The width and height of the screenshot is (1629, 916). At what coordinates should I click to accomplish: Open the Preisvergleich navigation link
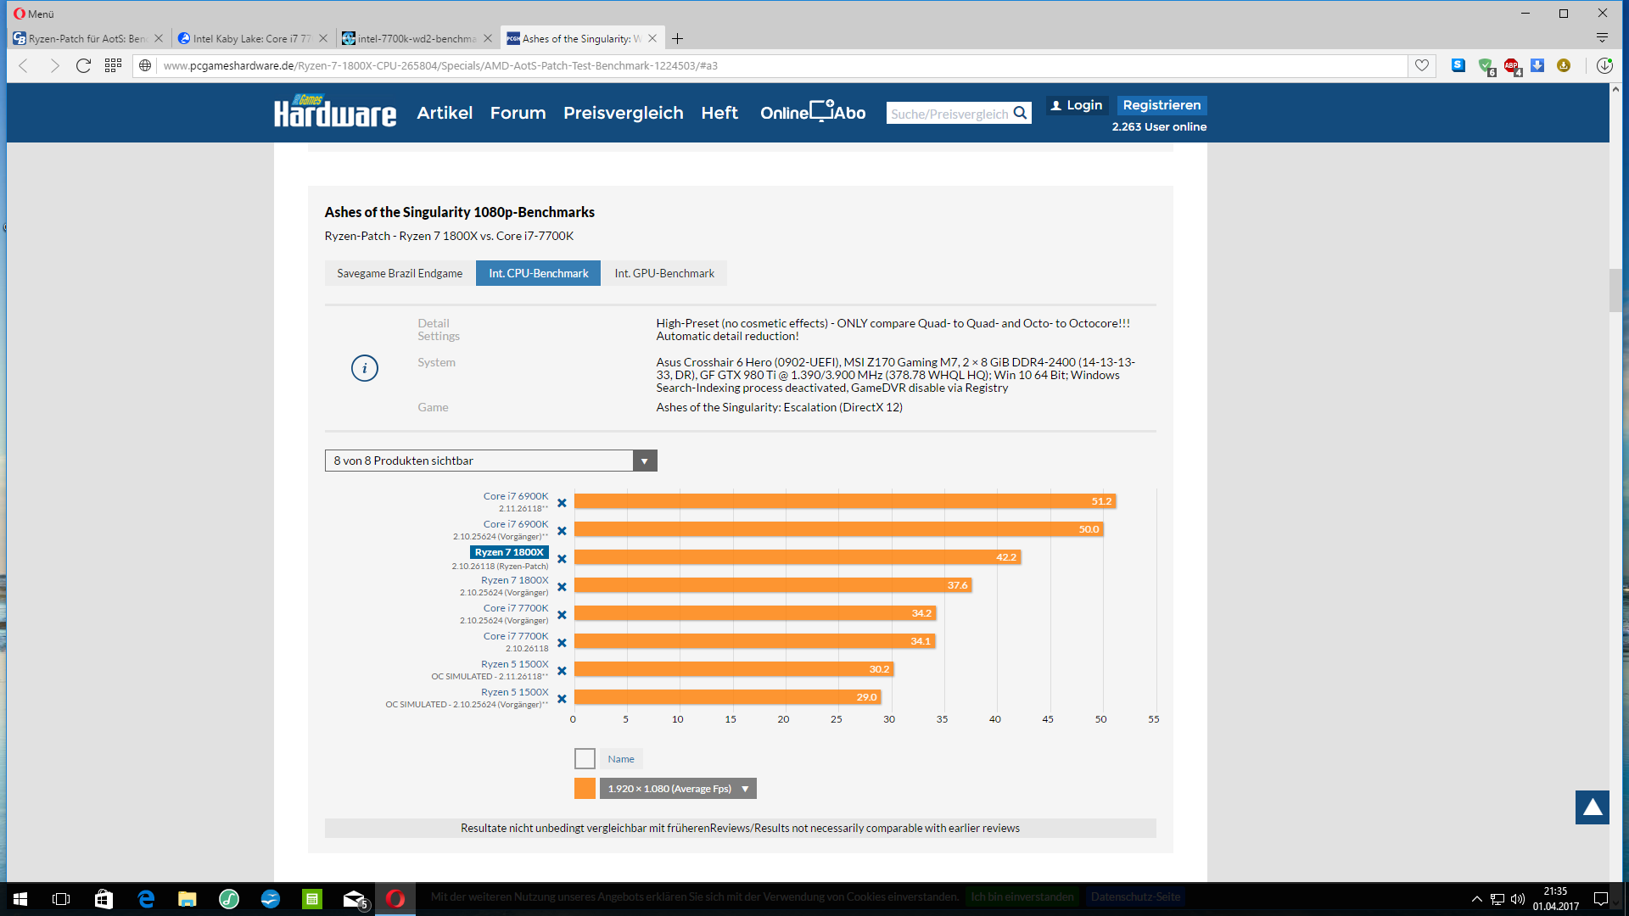point(623,113)
